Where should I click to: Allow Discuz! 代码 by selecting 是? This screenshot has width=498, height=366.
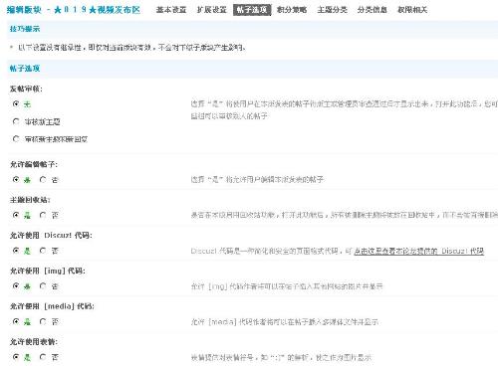[x=16, y=251]
